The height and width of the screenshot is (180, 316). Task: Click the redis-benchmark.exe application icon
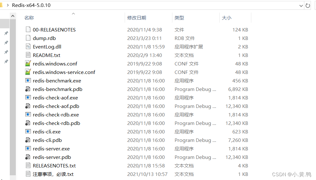pyautogui.click(x=28, y=81)
